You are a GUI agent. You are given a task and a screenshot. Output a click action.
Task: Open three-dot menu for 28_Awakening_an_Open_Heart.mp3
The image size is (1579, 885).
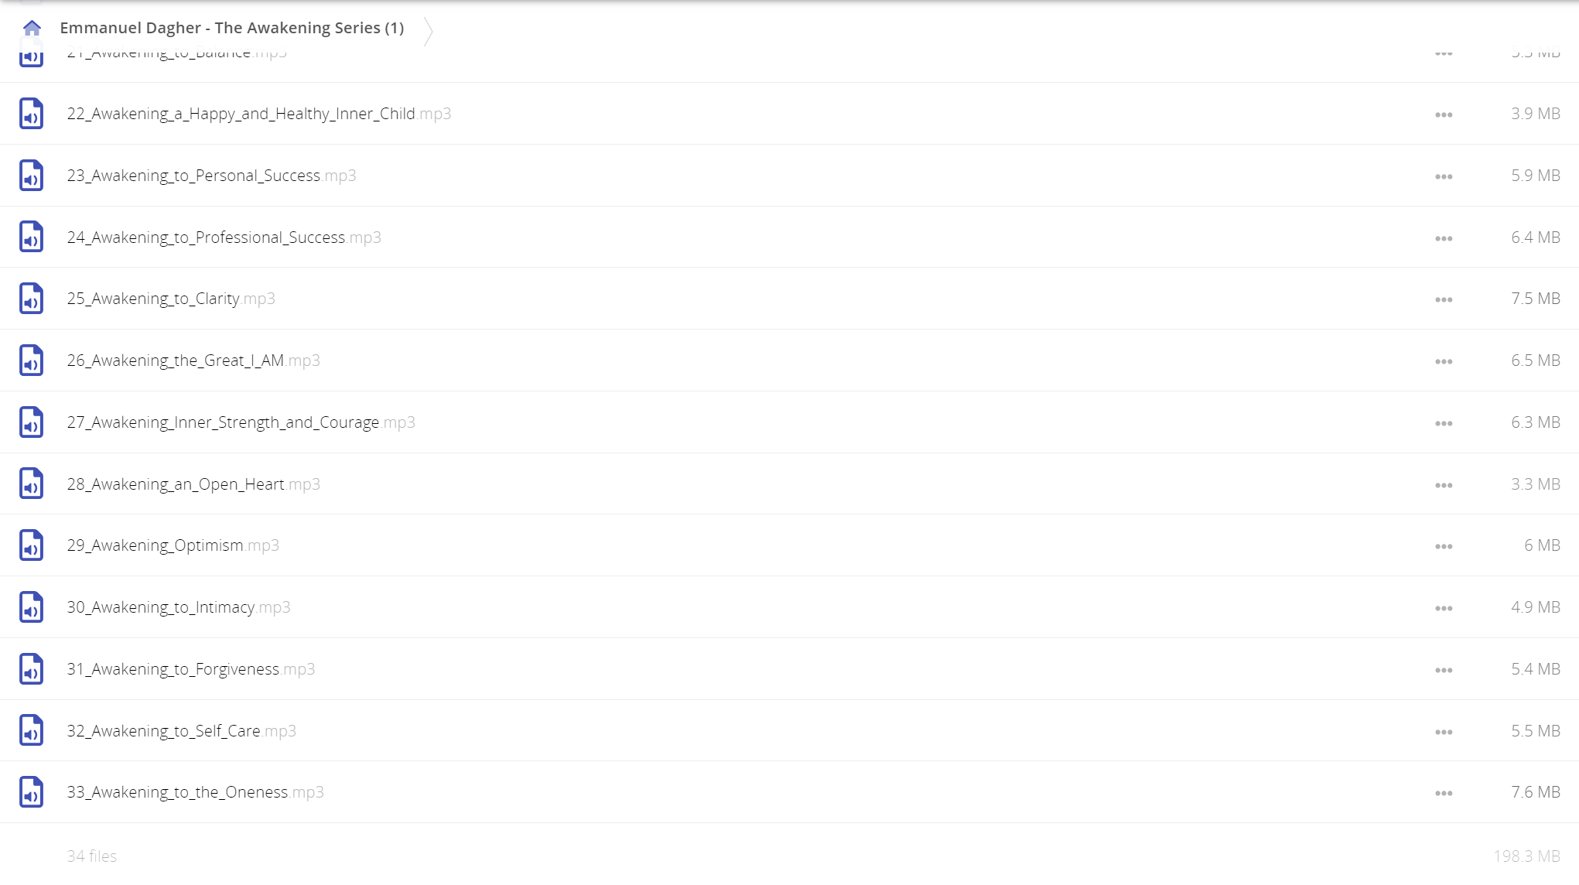1444,485
